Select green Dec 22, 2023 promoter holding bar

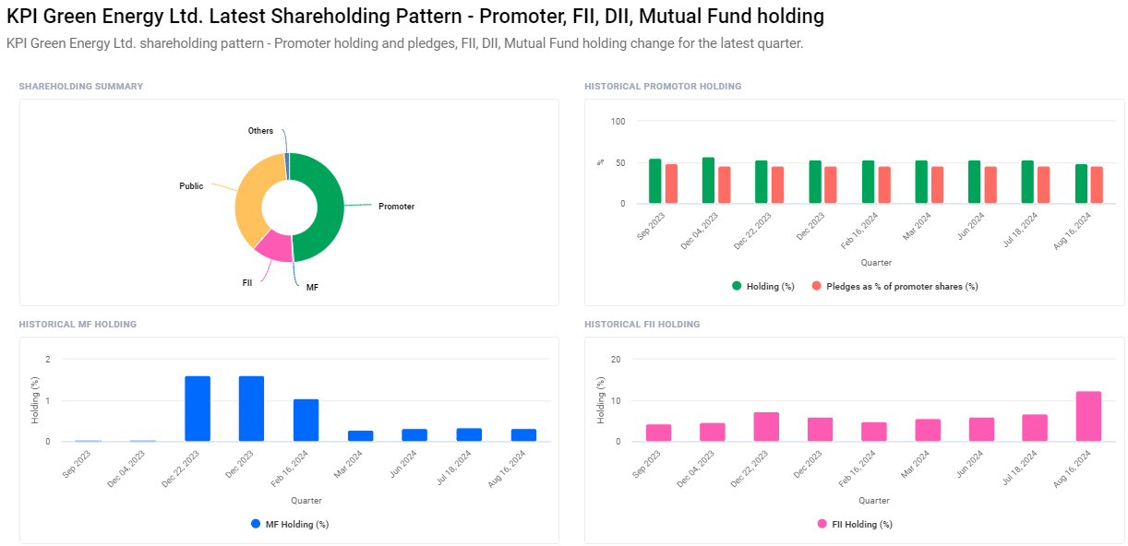[x=762, y=182]
